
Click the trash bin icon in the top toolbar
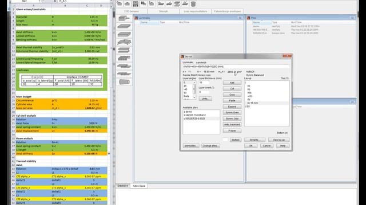pyautogui.click(x=193, y=4)
